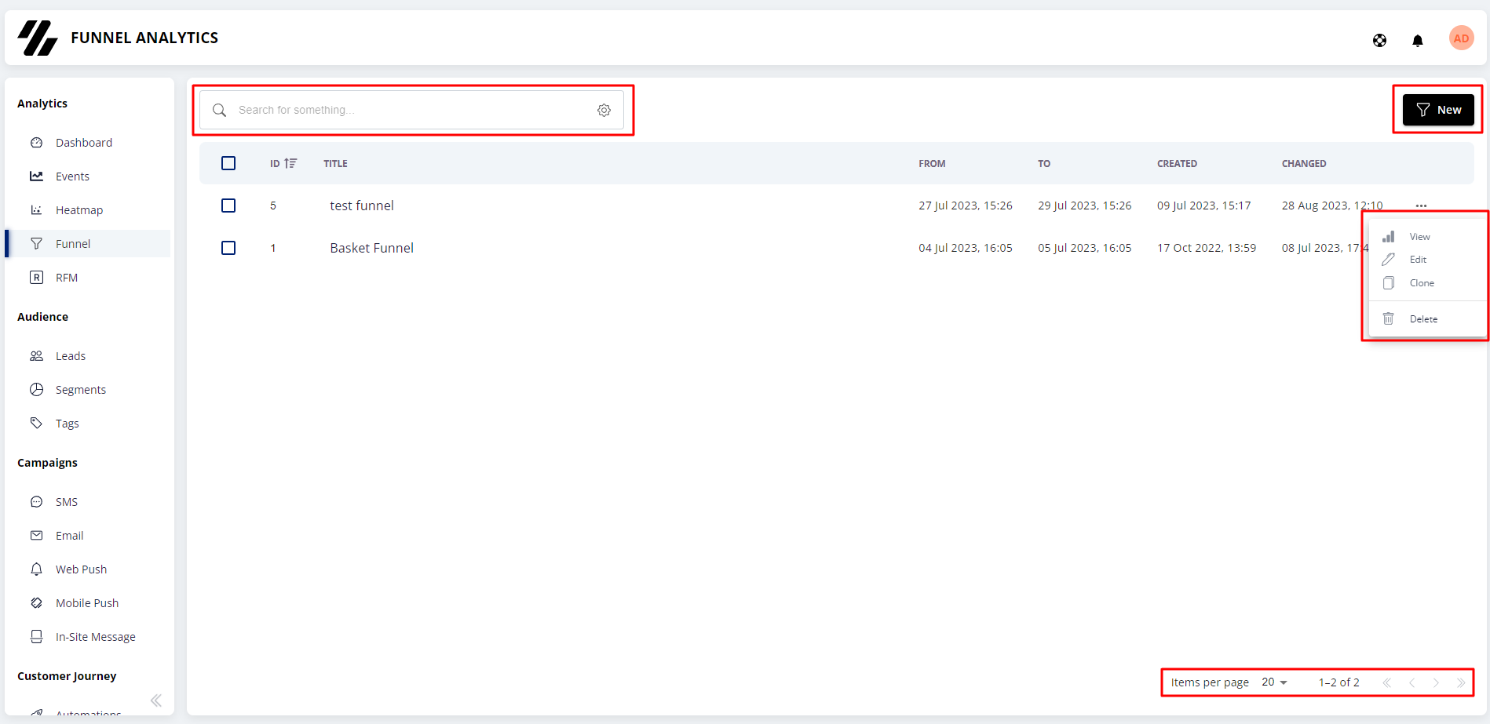The width and height of the screenshot is (1490, 724).
Task: Click 27 Jul 2023, 15:26 from date
Action: (x=966, y=206)
